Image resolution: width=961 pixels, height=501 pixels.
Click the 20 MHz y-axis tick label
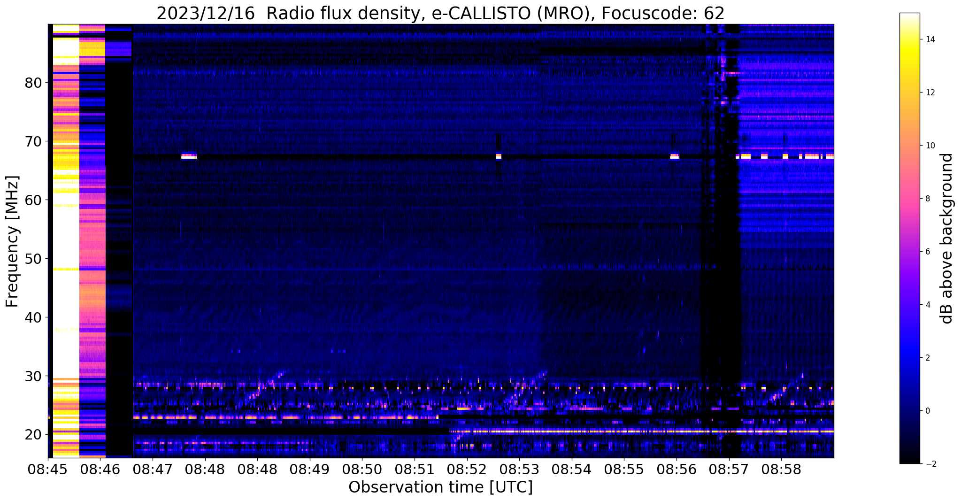33,435
